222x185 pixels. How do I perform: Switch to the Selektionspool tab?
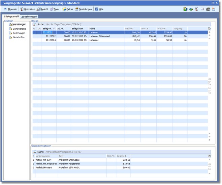tap(29, 17)
